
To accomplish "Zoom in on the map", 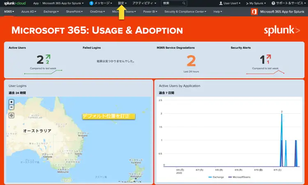I will pyautogui.click(x=11, y=102).
